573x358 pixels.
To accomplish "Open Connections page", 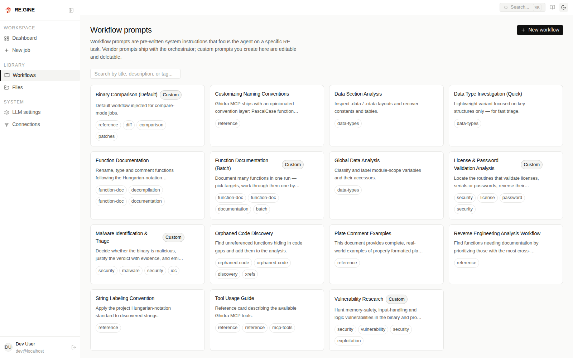I will tap(40, 125).
